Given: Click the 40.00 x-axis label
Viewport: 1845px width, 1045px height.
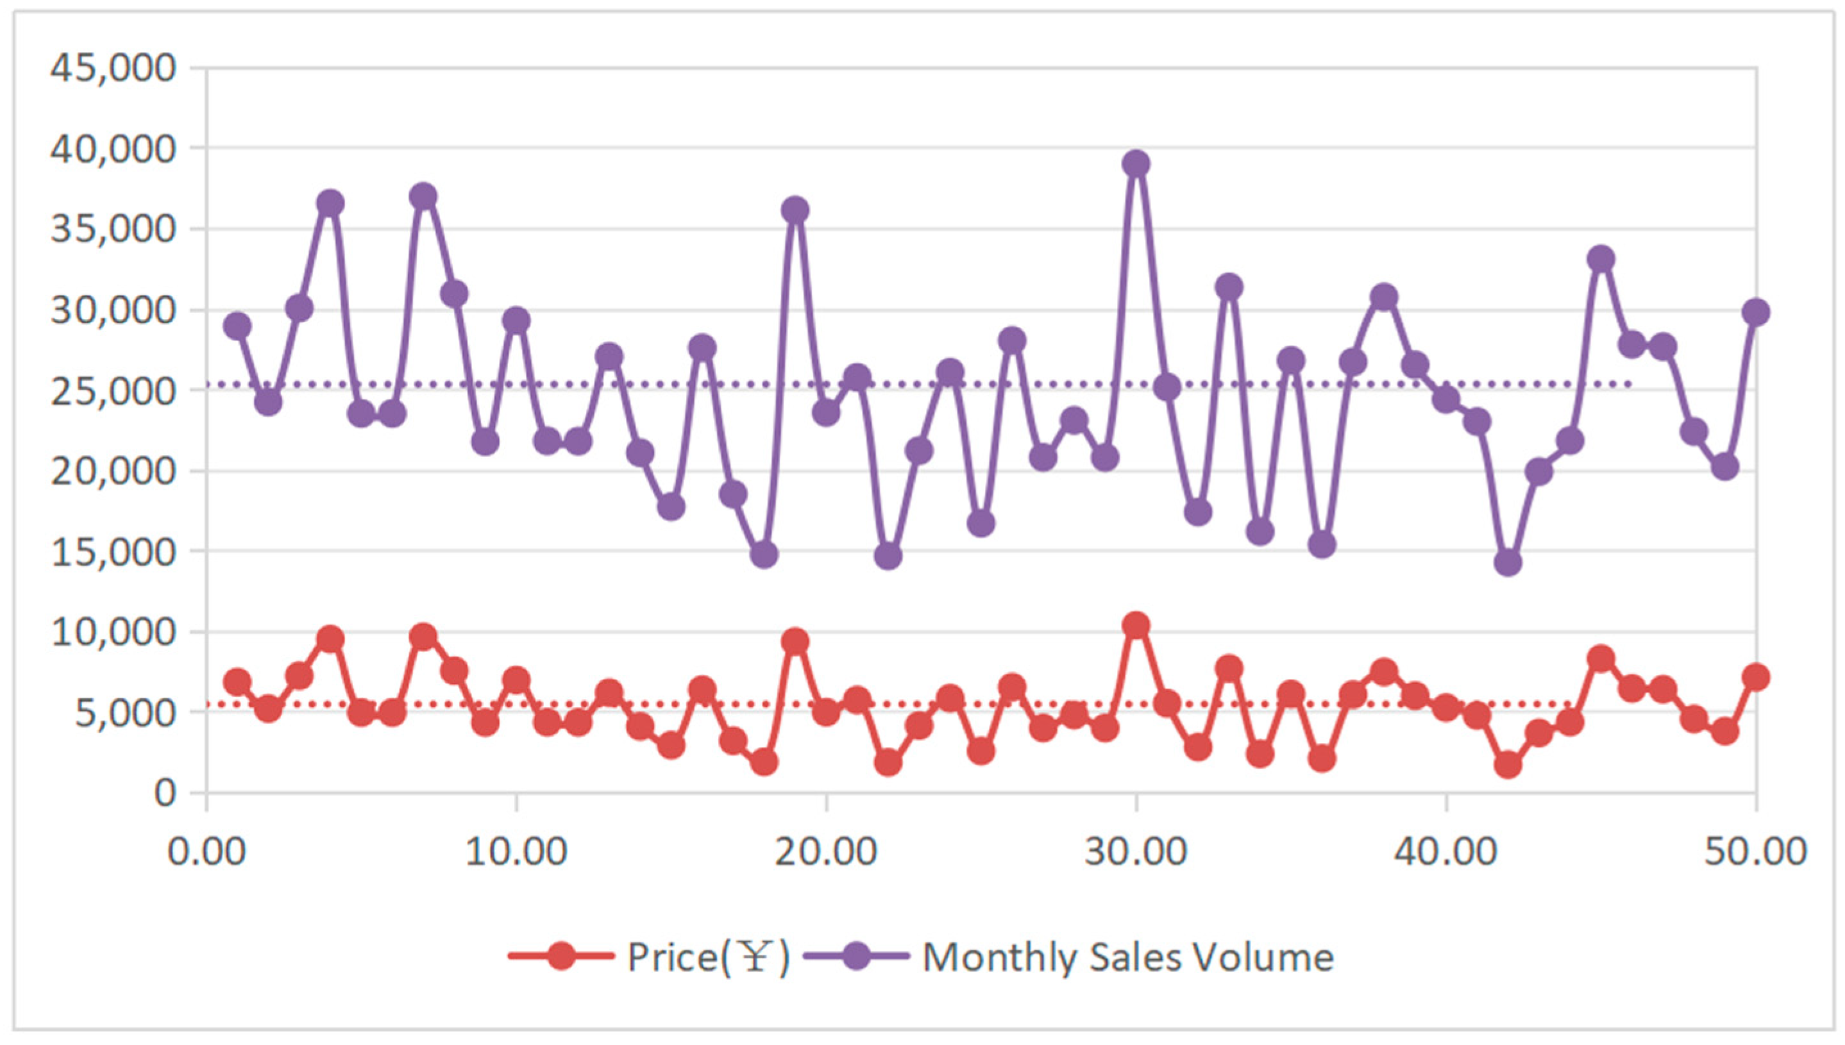Looking at the screenshot, I should click(x=1445, y=852).
